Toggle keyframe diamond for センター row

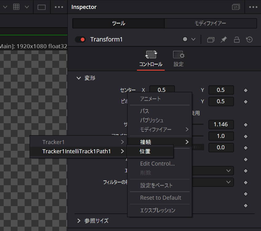click(x=246, y=90)
